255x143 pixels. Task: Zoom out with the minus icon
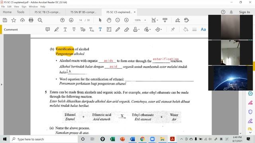(118, 20)
